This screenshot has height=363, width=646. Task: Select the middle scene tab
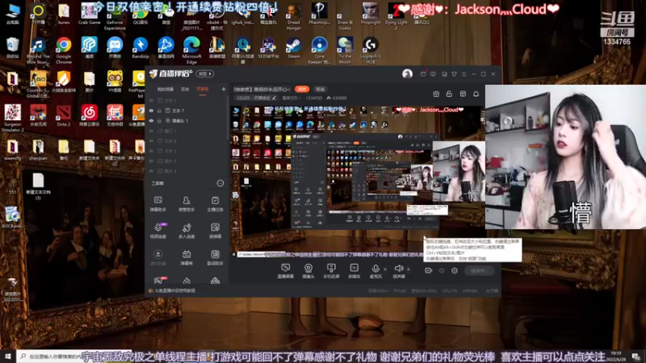[185, 90]
